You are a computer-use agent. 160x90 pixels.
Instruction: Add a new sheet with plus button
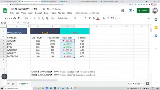point(8,84)
